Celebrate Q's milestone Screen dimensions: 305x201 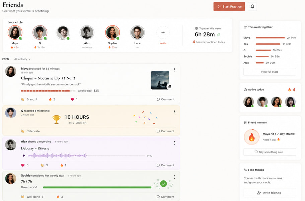(30, 131)
